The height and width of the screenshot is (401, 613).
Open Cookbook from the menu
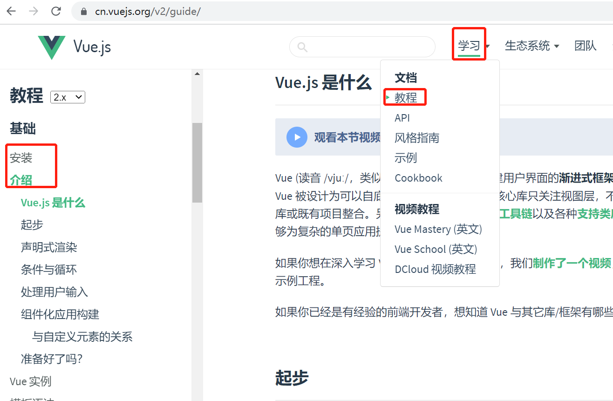tap(418, 178)
